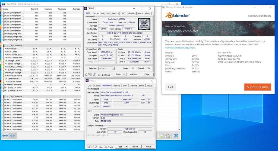Screen dimensions: 278x151
Task: Click clock icon beside Core 0 T0 C0 Residency
Action: point(4,99)
